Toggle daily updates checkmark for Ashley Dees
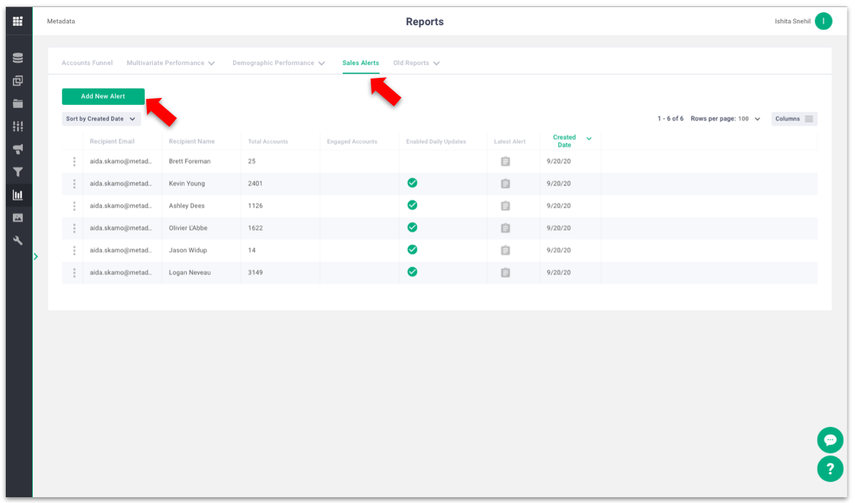The width and height of the screenshot is (855, 503). pos(412,205)
